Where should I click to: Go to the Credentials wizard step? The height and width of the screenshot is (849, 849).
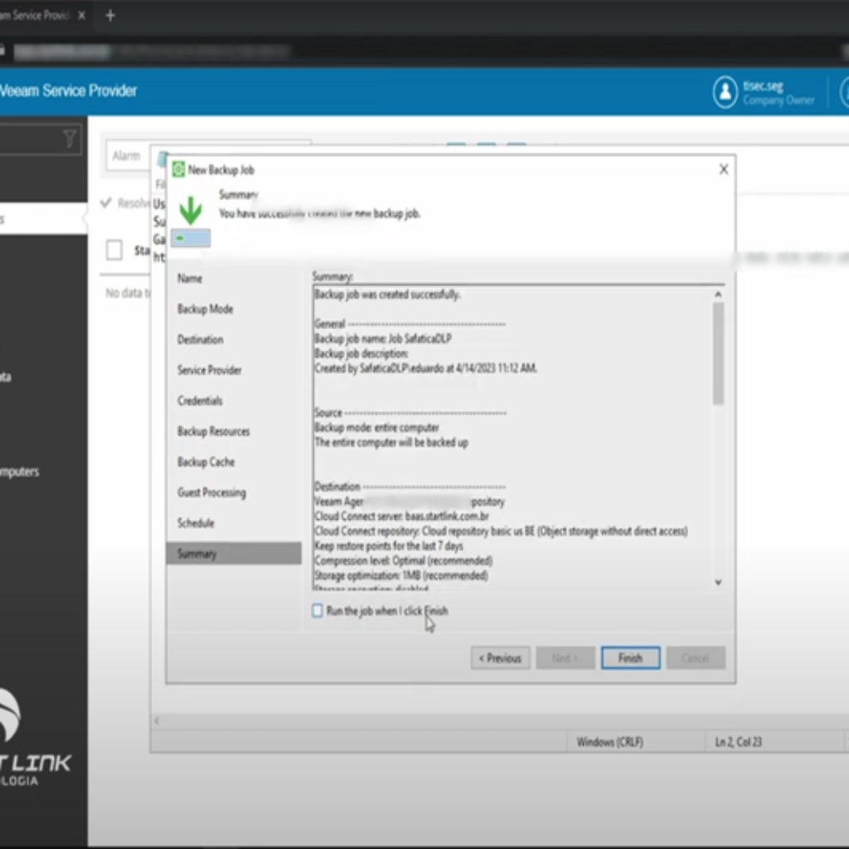coord(200,400)
